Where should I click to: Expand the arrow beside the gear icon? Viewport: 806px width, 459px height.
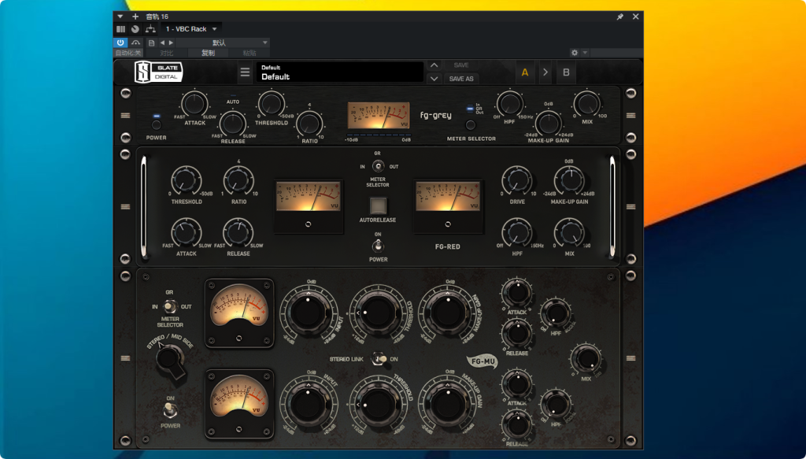(x=585, y=53)
